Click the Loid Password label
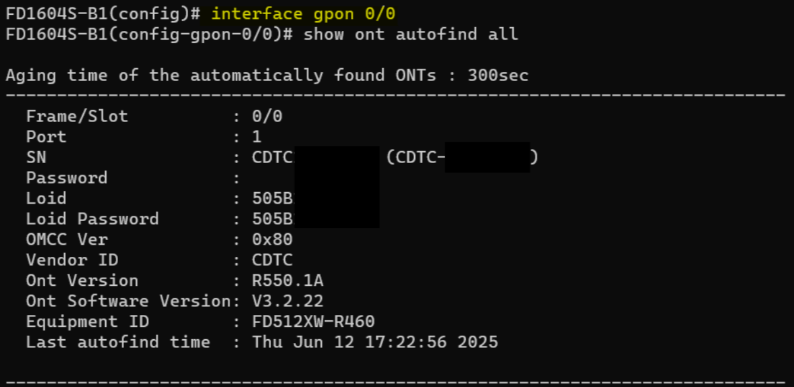The image size is (794, 387). (x=92, y=219)
